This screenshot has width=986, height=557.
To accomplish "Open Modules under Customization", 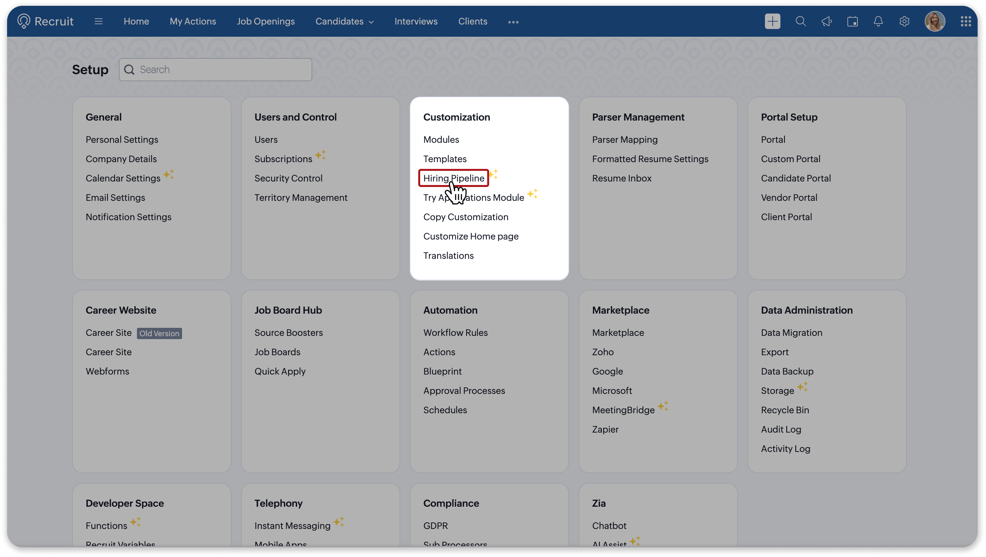I will [x=441, y=139].
